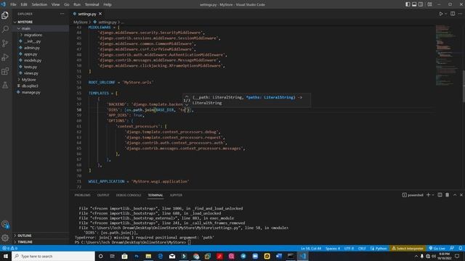Open the Search view in activity bar
Screen dimensions: 465x261
click(x=5, y=29)
